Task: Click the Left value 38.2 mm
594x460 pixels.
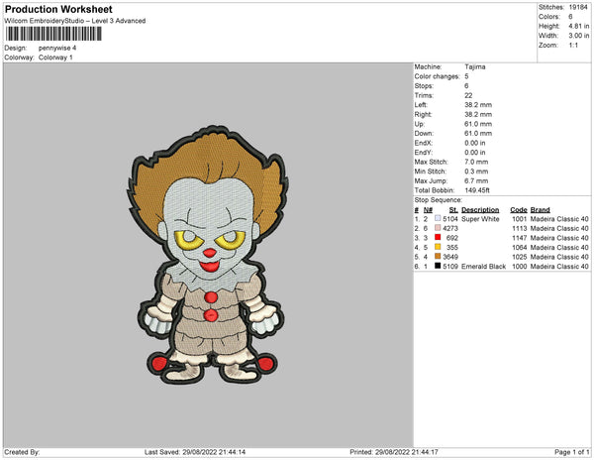Action: point(478,105)
